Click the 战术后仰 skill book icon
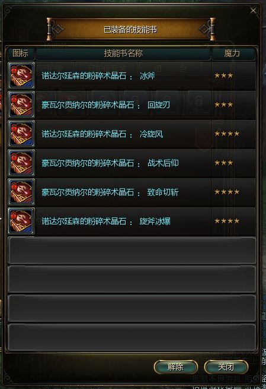 point(21,163)
